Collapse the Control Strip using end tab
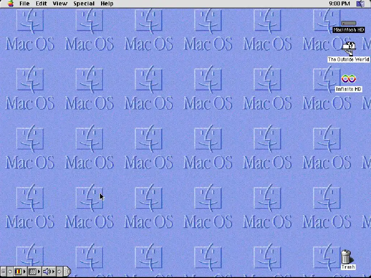This screenshot has height=278, width=371. (67, 271)
